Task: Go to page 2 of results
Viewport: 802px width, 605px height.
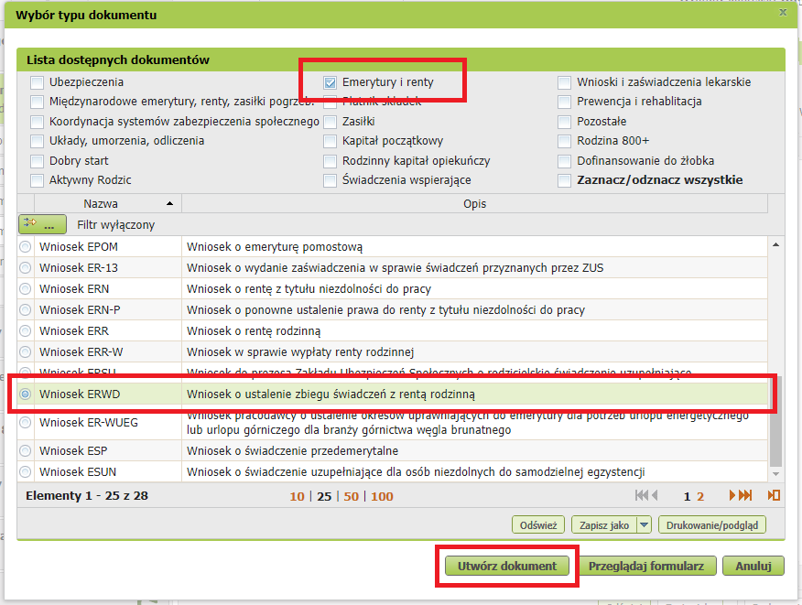Action: (700, 496)
